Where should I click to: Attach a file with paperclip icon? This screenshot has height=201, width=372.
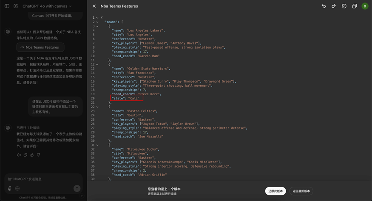tap(9, 188)
